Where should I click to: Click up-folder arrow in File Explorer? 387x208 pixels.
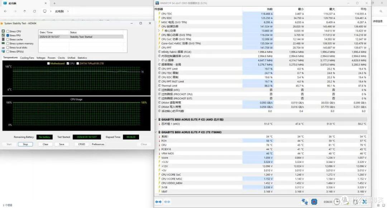(x=25, y=11)
